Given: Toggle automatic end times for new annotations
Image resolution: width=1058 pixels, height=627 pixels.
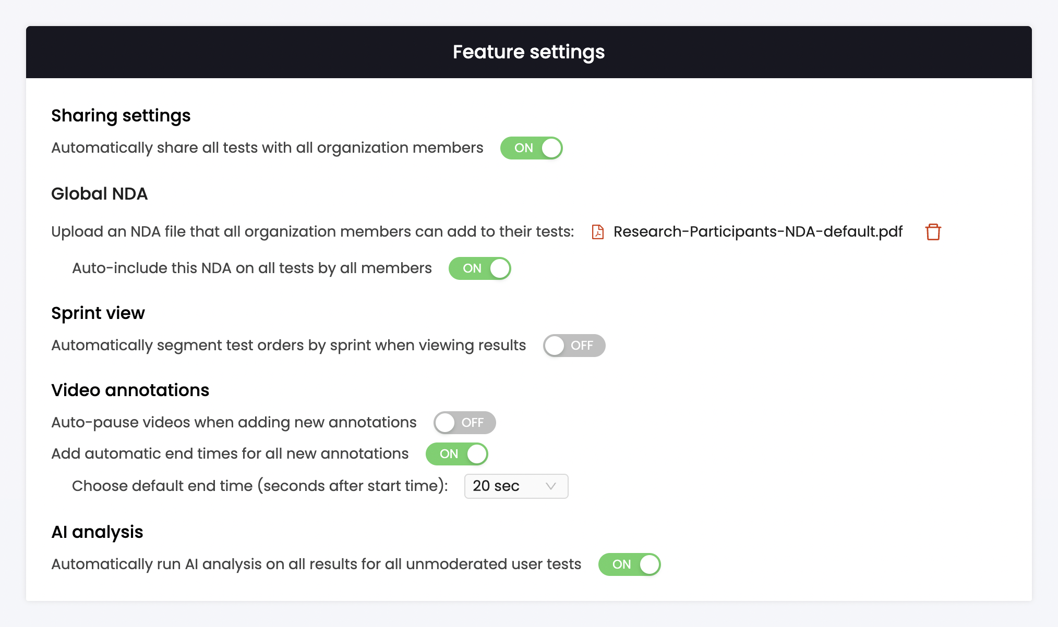Looking at the screenshot, I should [456, 454].
